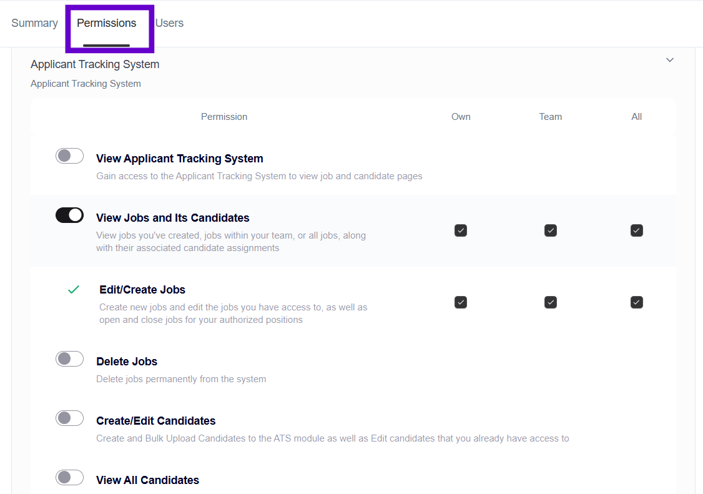703x494 pixels.
Task: Click the Delete Jobs permission label
Action: [x=127, y=362]
